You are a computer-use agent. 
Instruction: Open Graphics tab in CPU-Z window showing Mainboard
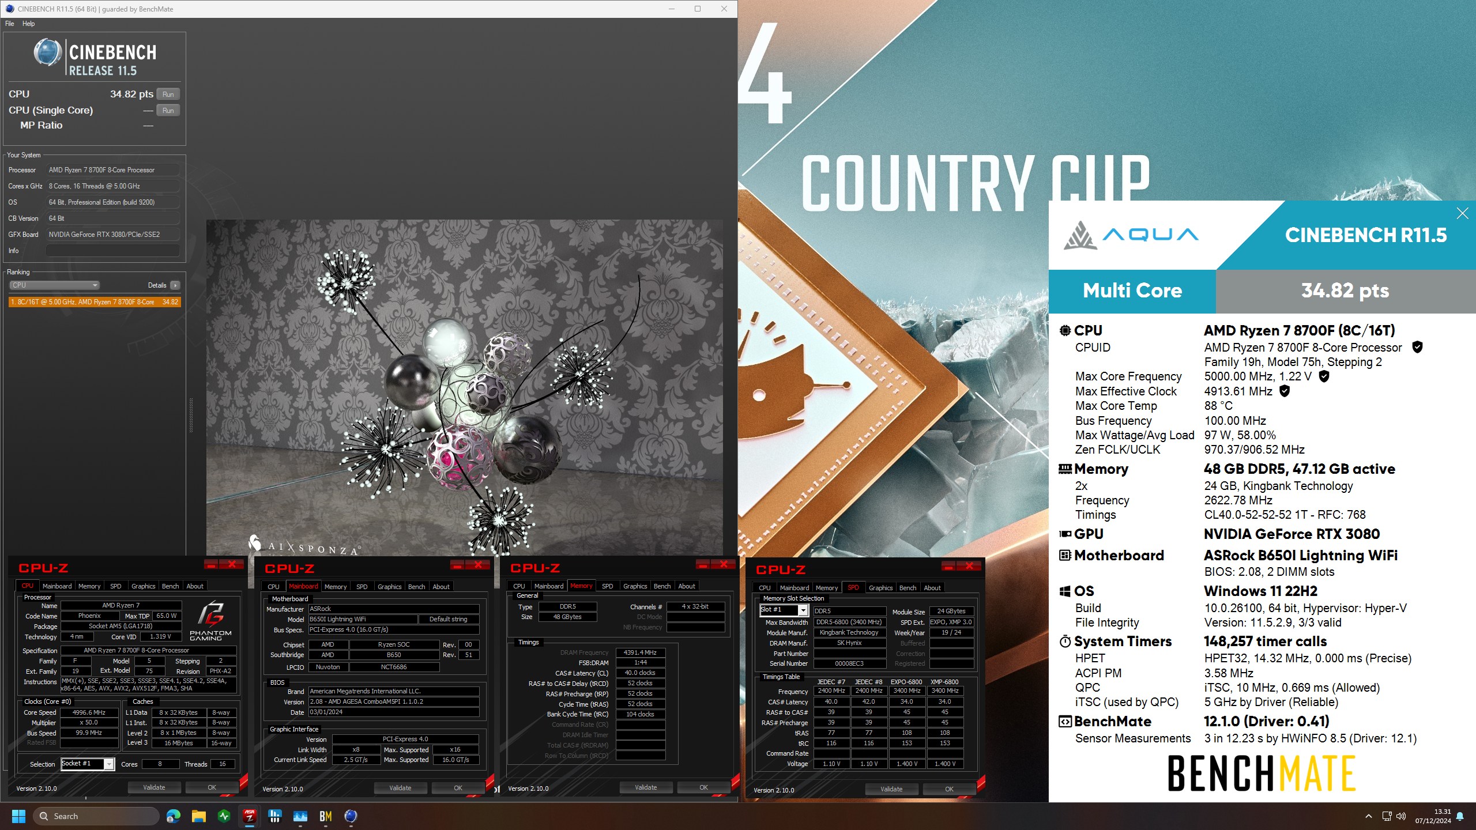click(x=390, y=587)
